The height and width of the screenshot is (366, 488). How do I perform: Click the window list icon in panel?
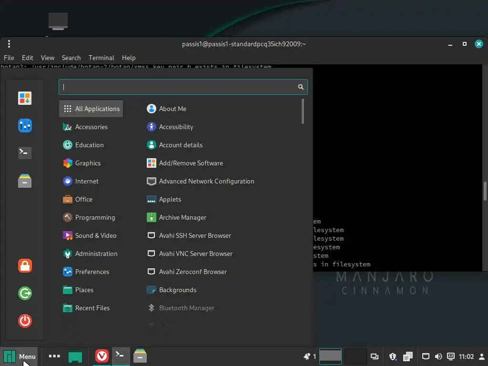[375, 356]
